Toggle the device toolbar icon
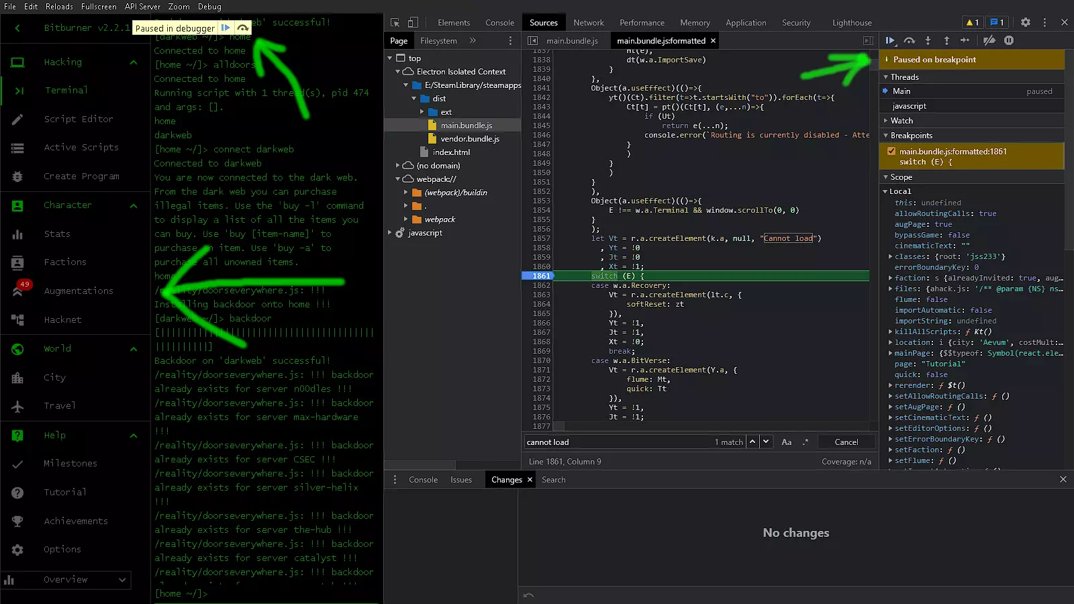Viewport: 1074px width, 604px height. point(413,23)
